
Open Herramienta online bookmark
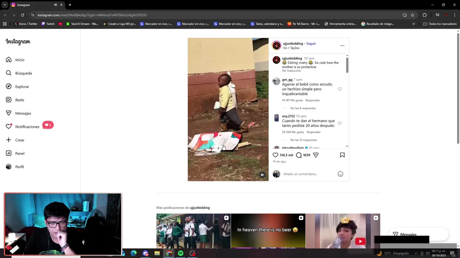(340, 24)
